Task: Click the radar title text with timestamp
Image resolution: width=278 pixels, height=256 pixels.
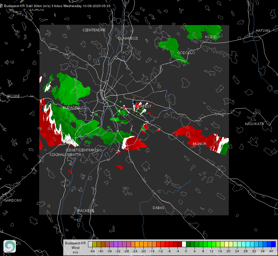Action: tap(57, 6)
